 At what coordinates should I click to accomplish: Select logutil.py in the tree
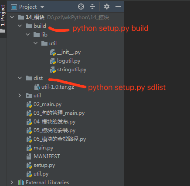tap(68, 61)
